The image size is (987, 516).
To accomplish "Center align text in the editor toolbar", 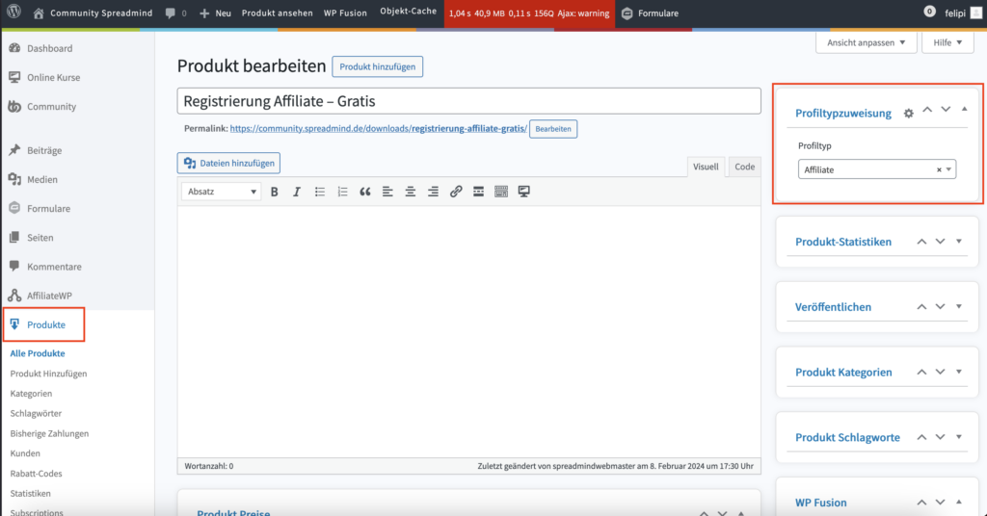I will pyautogui.click(x=411, y=192).
